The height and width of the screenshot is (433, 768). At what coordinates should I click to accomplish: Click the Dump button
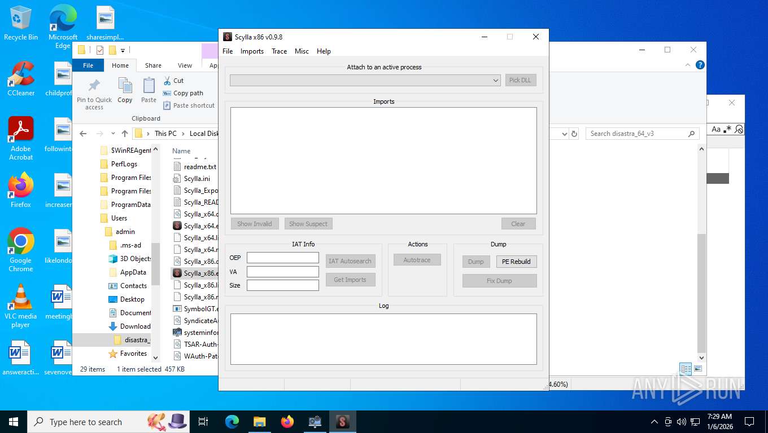click(x=476, y=262)
